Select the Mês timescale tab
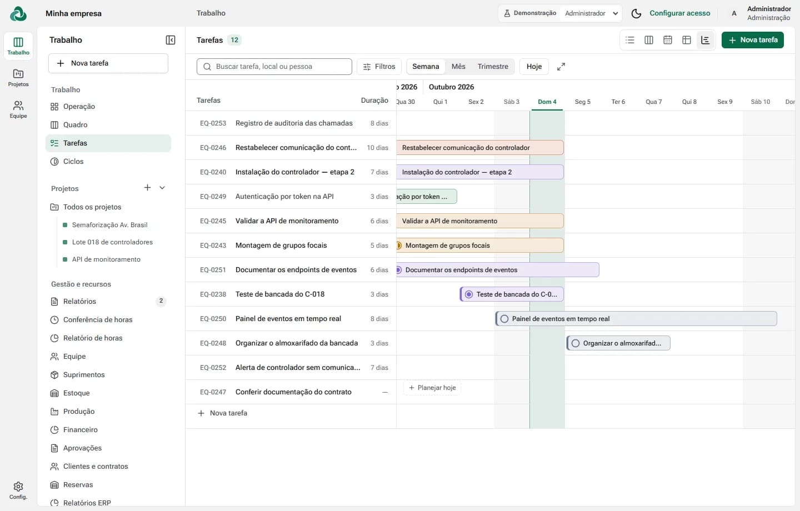 pyautogui.click(x=458, y=67)
